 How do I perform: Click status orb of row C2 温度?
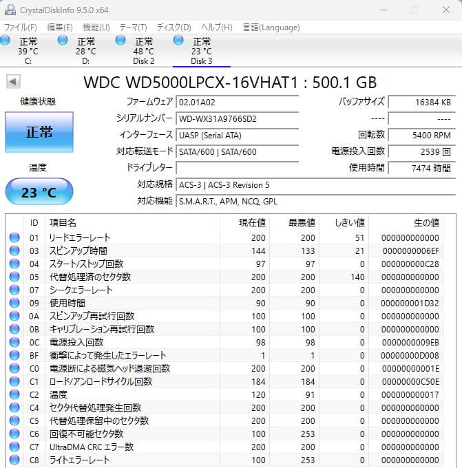[x=14, y=394]
